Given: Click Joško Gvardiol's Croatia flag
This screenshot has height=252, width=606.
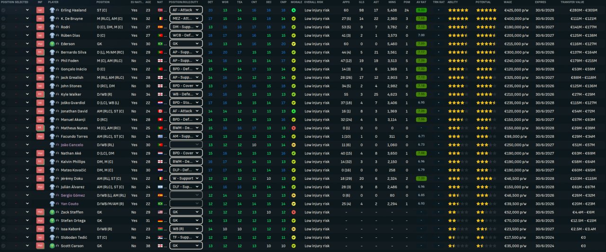Looking at the screenshot, I should click(x=160, y=102).
